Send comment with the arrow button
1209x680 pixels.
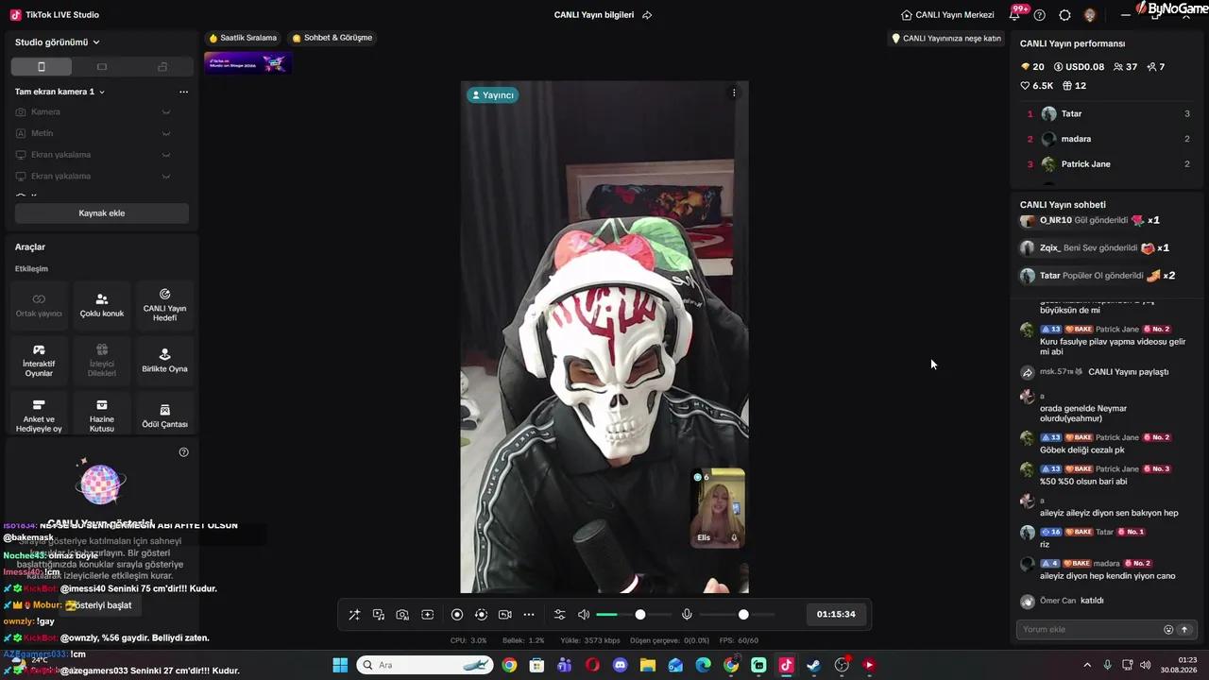(1184, 630)
